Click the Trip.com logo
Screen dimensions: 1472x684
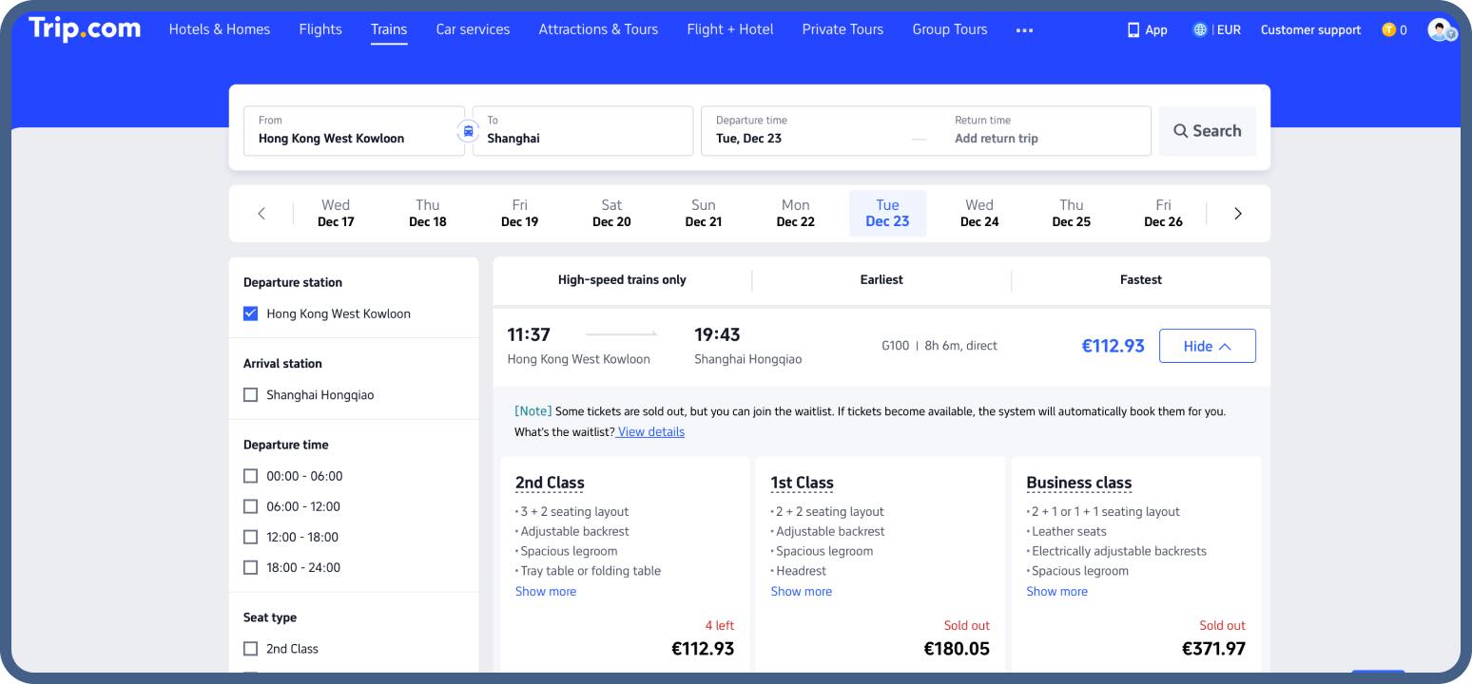(85, 28)
